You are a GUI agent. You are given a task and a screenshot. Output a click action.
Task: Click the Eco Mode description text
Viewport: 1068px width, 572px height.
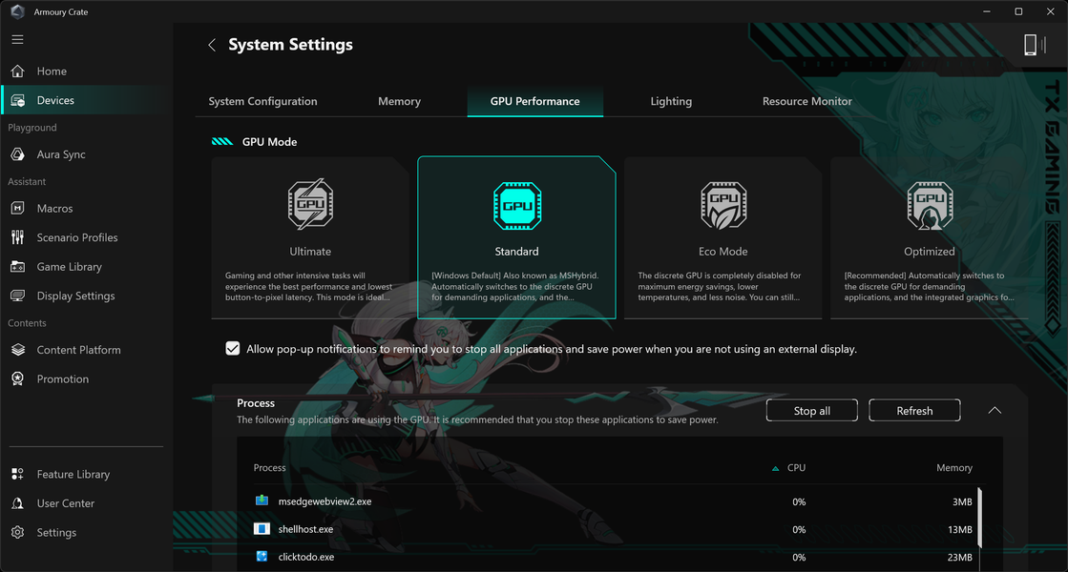[x=720, y=286]
